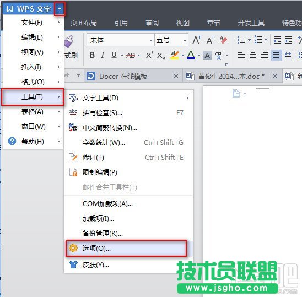Switch to 开发工具 ribbon tab
This screenshot has height=297, width=302.
pyautogui.click(x=251, y=23)
